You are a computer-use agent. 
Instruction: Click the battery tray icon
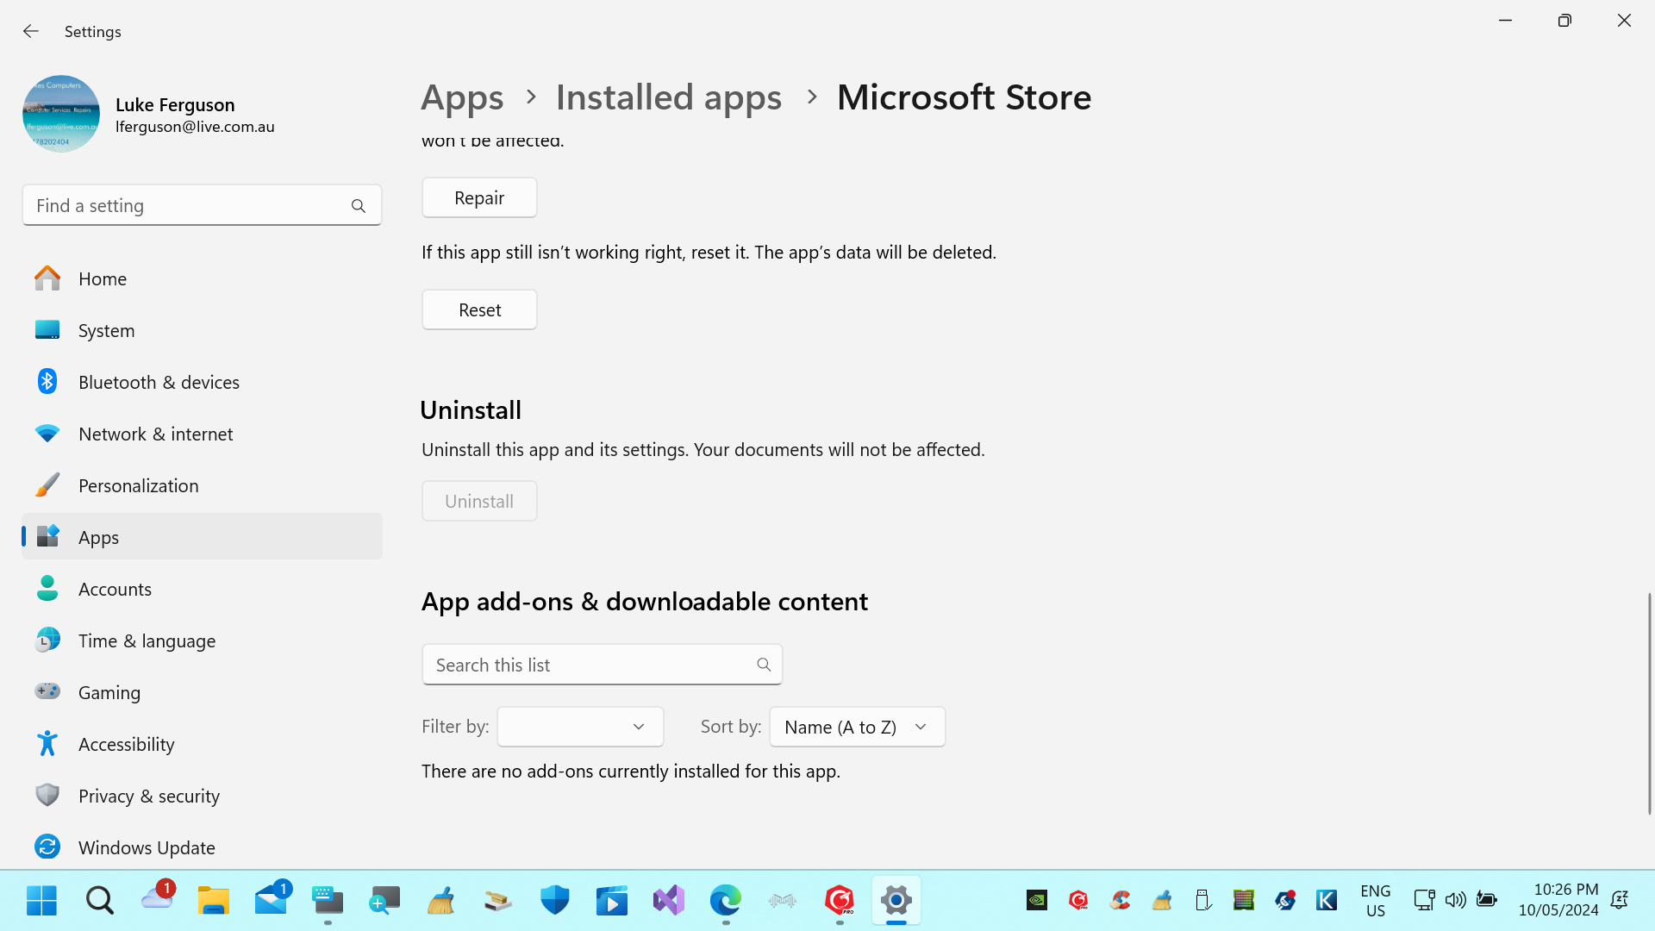point(1487,900)
